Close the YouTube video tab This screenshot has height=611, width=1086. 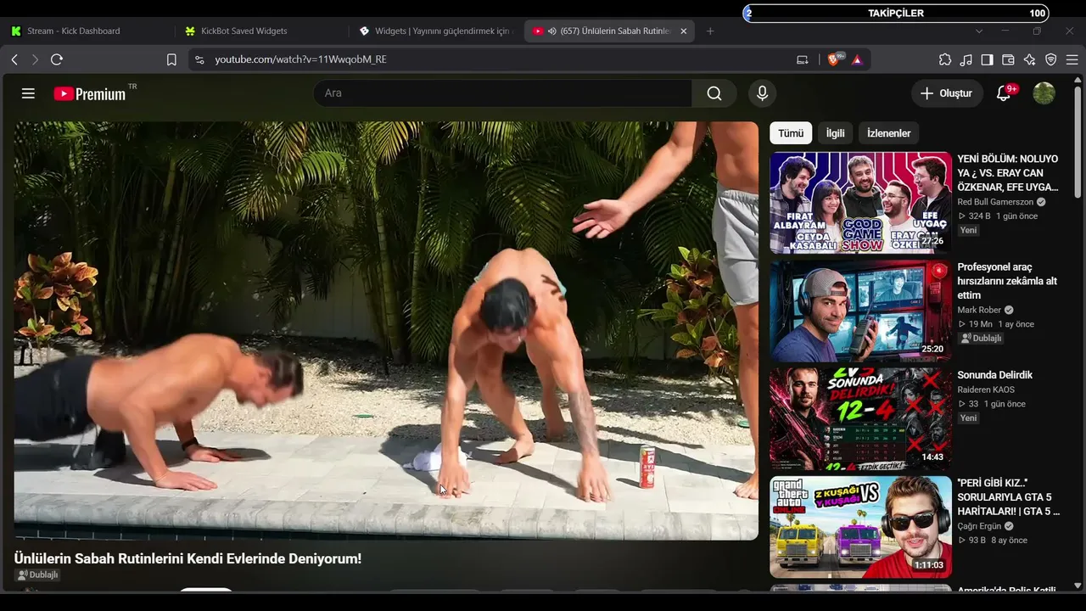684,31
